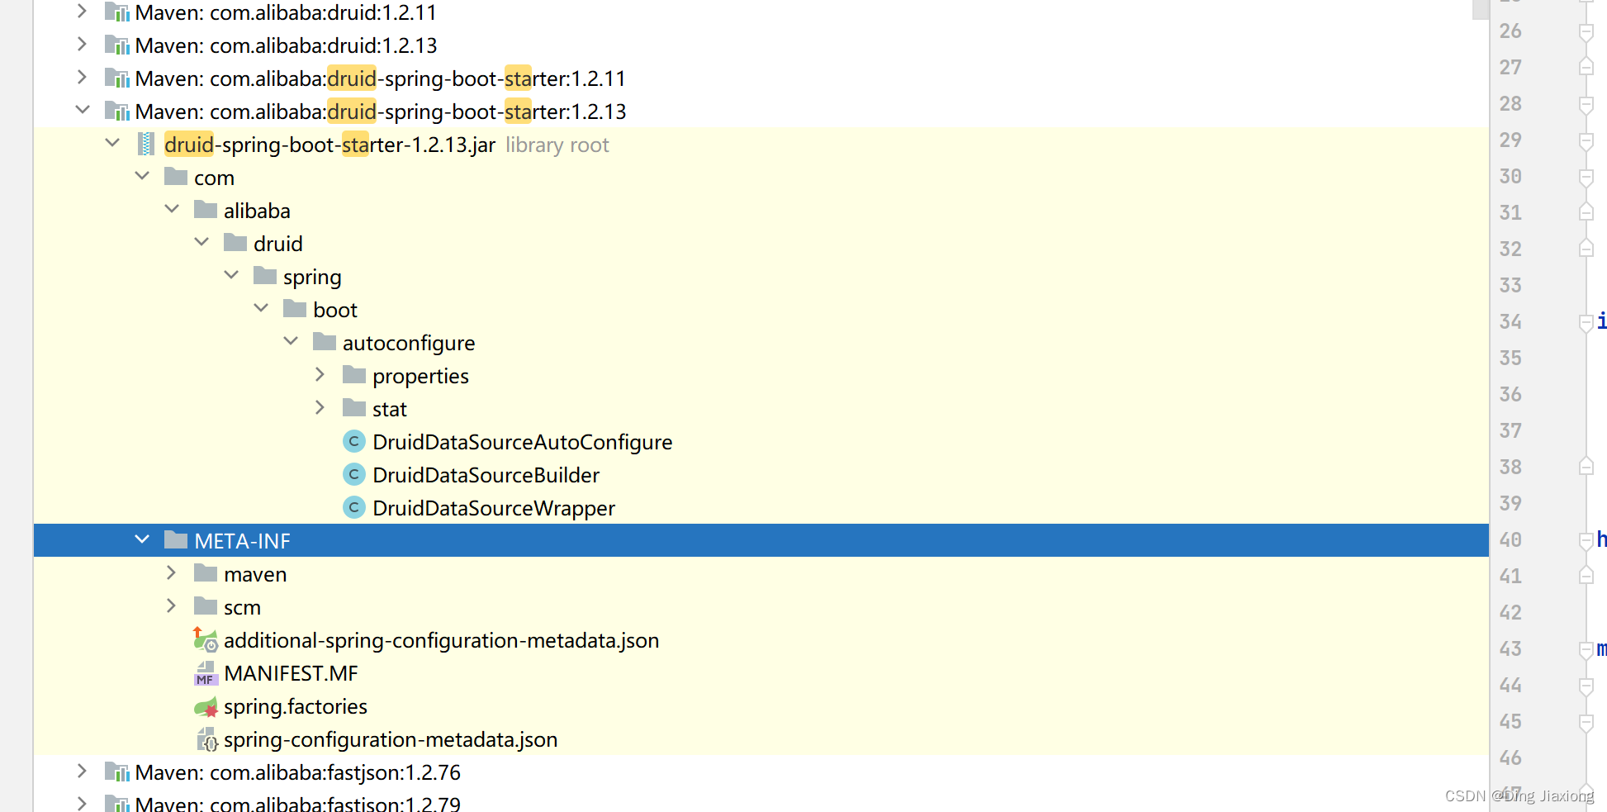Image resolution: width=1607 pixels, height=812 pixels.
Task: Toggle code folding marker at line 40
Action: click(x=1586, y=540)
